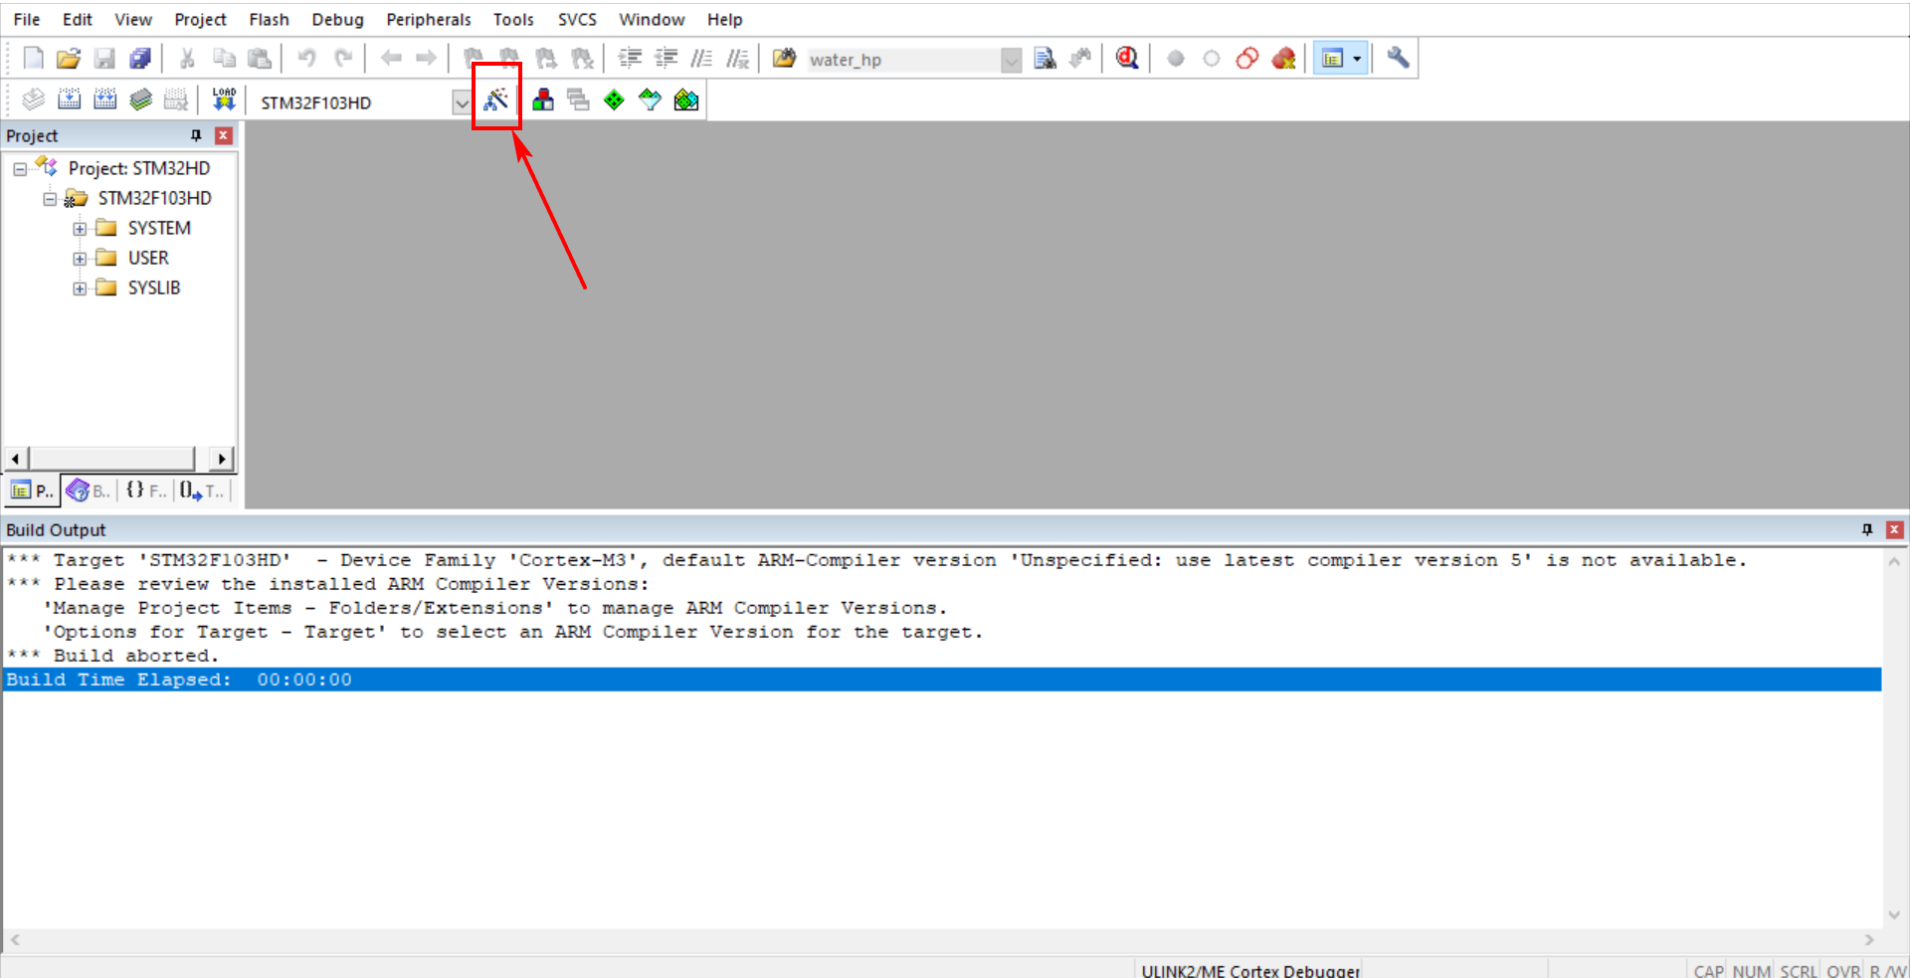This screenshot has height=978, width=1910.
Task: Open the Flash menu
Action: tap(269, 19)
